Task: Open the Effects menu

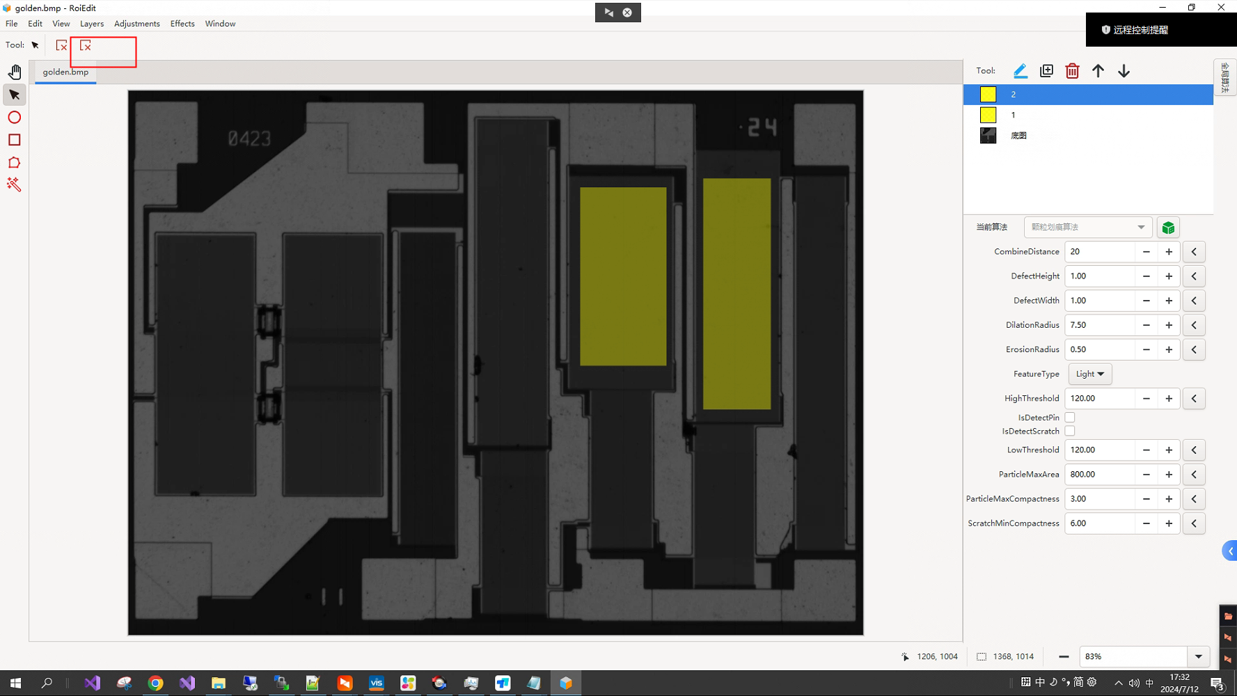Action: click(182, 24)
